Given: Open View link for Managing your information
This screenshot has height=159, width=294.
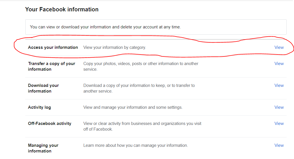Looking at the screenshot, I should pyautogui.click(x=279, y=145).
